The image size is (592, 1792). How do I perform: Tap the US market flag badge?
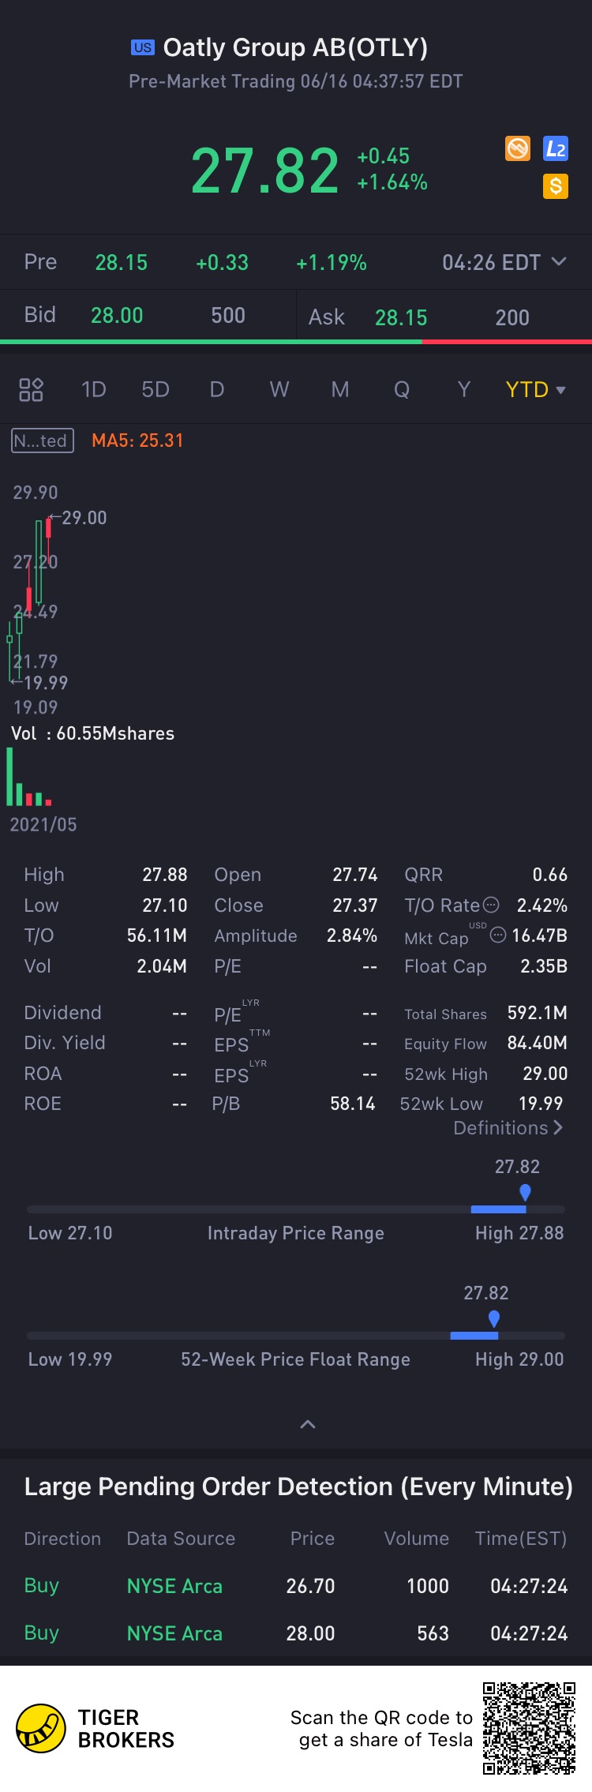(143, 47)
